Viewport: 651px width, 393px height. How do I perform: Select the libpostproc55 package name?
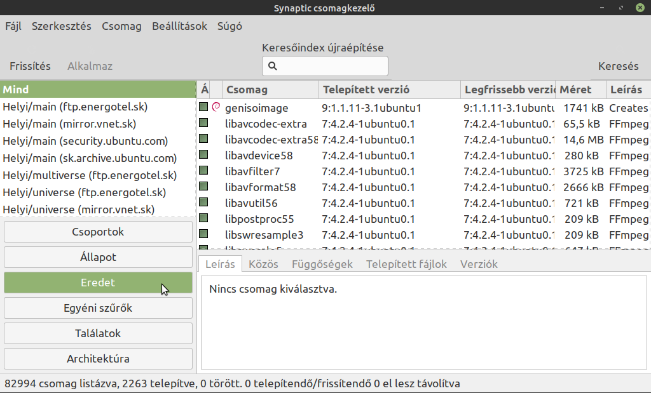coord(259,219)
